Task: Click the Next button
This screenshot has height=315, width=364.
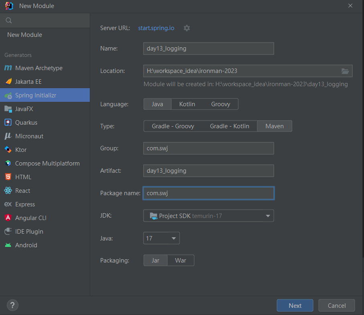Action: pos(295,305)
